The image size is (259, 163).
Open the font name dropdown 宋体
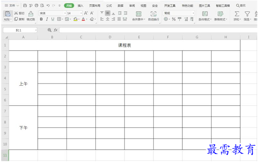(x=65, y=13)
